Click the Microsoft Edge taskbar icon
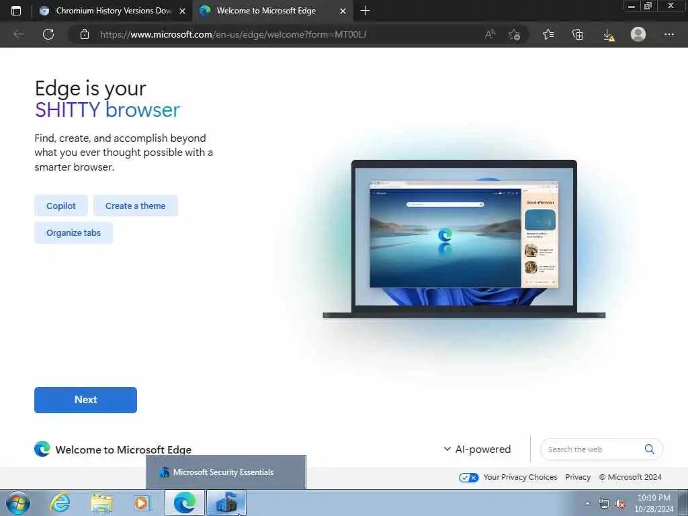Viewport: 688px width, 516px height. [184, 503]
